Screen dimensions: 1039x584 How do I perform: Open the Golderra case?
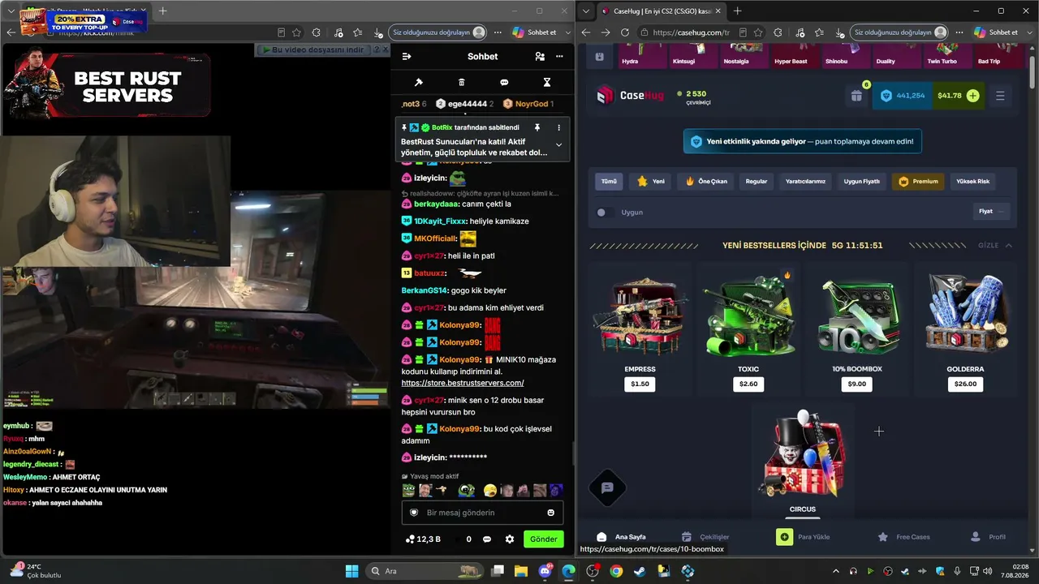[965, 330]
